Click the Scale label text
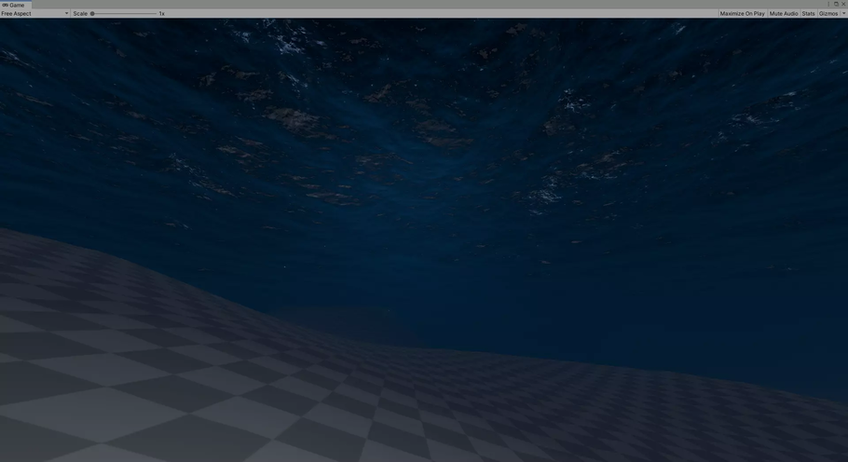Image resolution: width=848 pixels, height=462 pixels. tap(80, 14)
